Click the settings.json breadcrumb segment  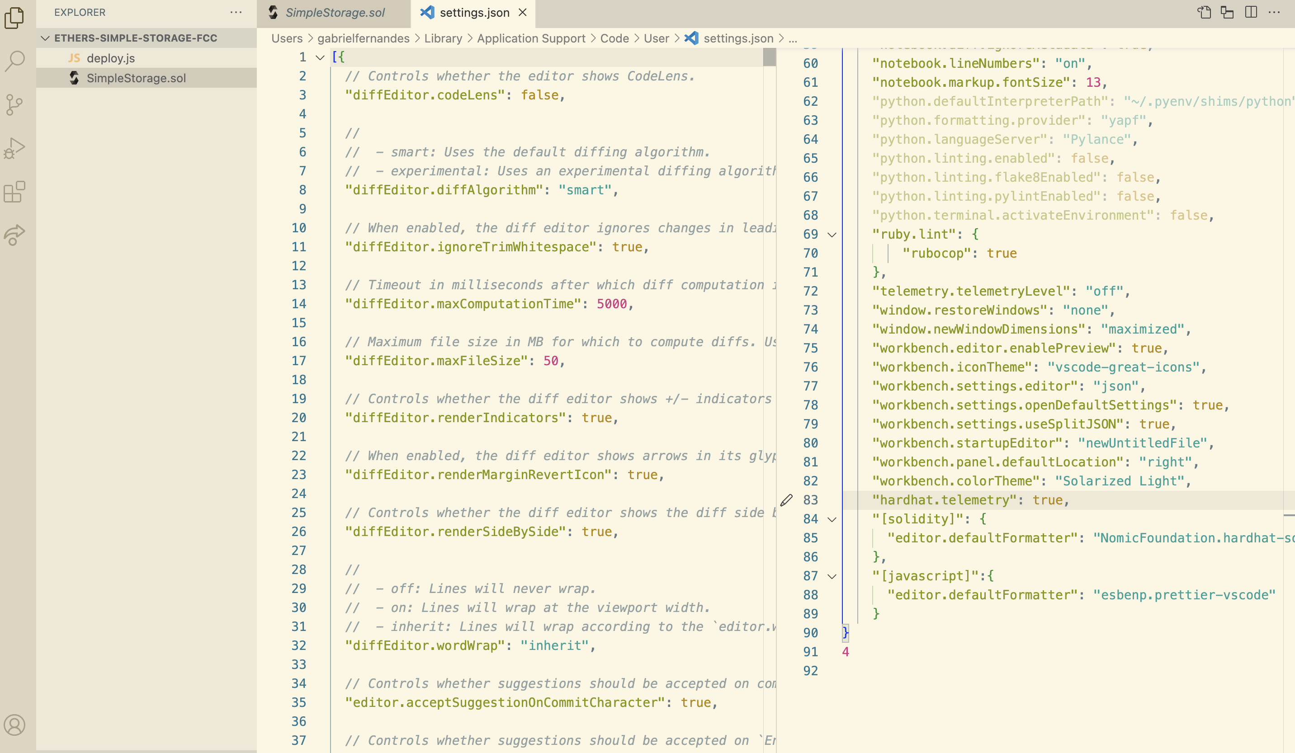pos(738,38)
